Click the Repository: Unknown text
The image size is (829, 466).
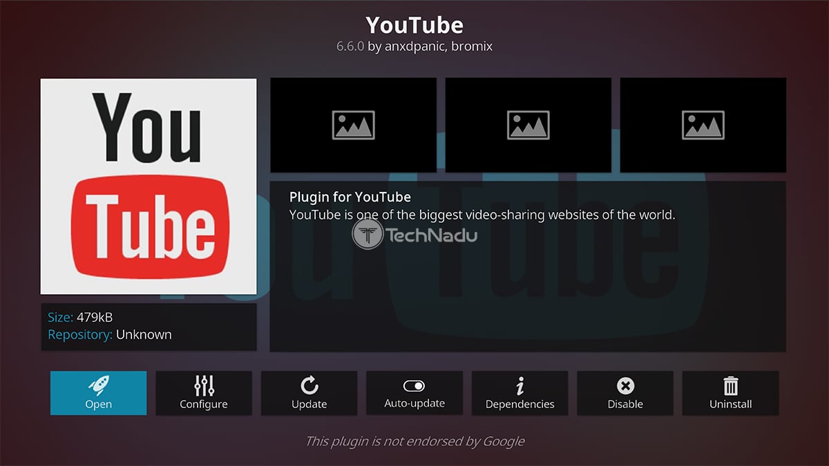(x=109, y=334)
